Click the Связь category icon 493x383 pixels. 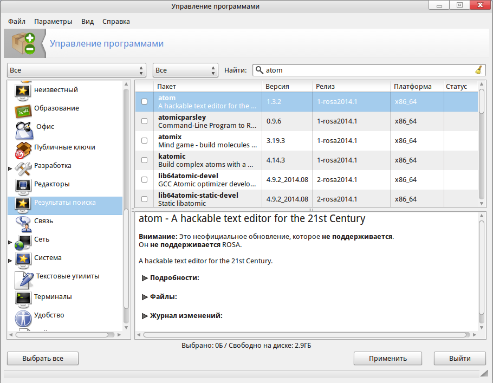23,222
